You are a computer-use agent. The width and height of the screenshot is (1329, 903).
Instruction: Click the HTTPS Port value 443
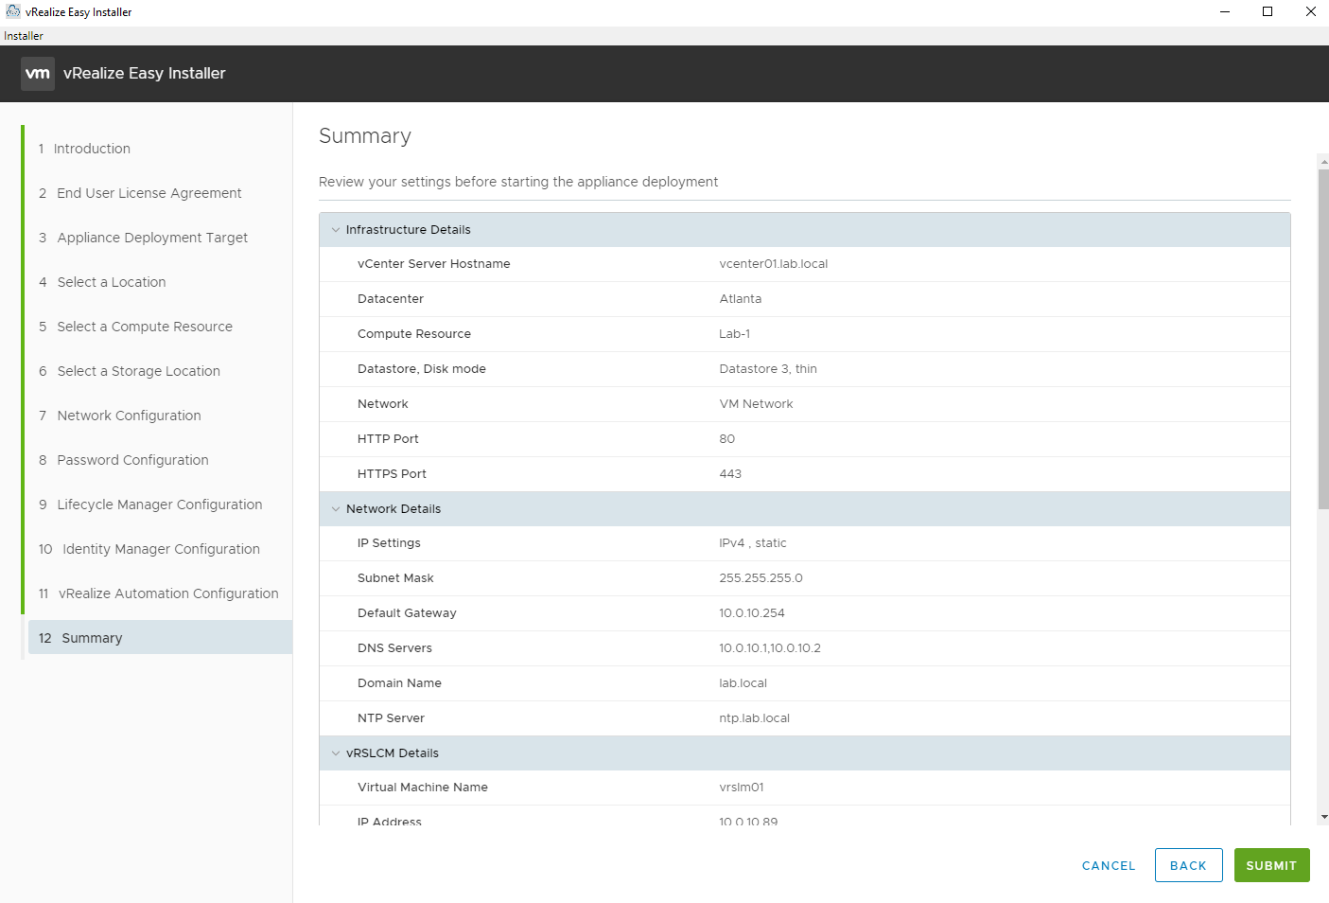[x=730, y=474]
